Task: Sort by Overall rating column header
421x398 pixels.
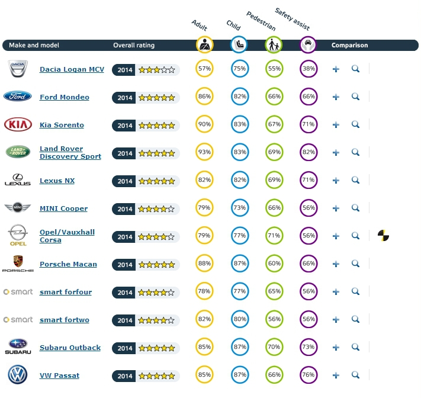Action: point(134,46)
